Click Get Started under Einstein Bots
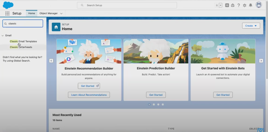Viewport: 268px width, 132px height. click(x=223, y=95)
